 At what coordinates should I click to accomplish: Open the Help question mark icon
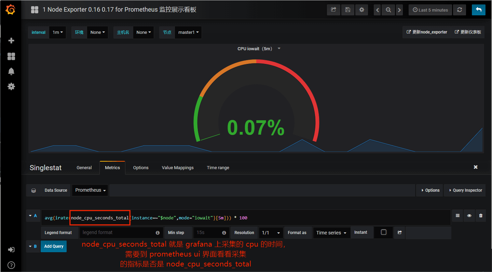(11, 265)
